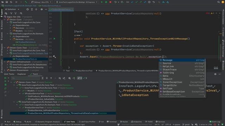Image resolution: width=225 pixels, height=126 pixels.
Task: Click the Git commit checkmark icon
Action: tap(136, 2)
